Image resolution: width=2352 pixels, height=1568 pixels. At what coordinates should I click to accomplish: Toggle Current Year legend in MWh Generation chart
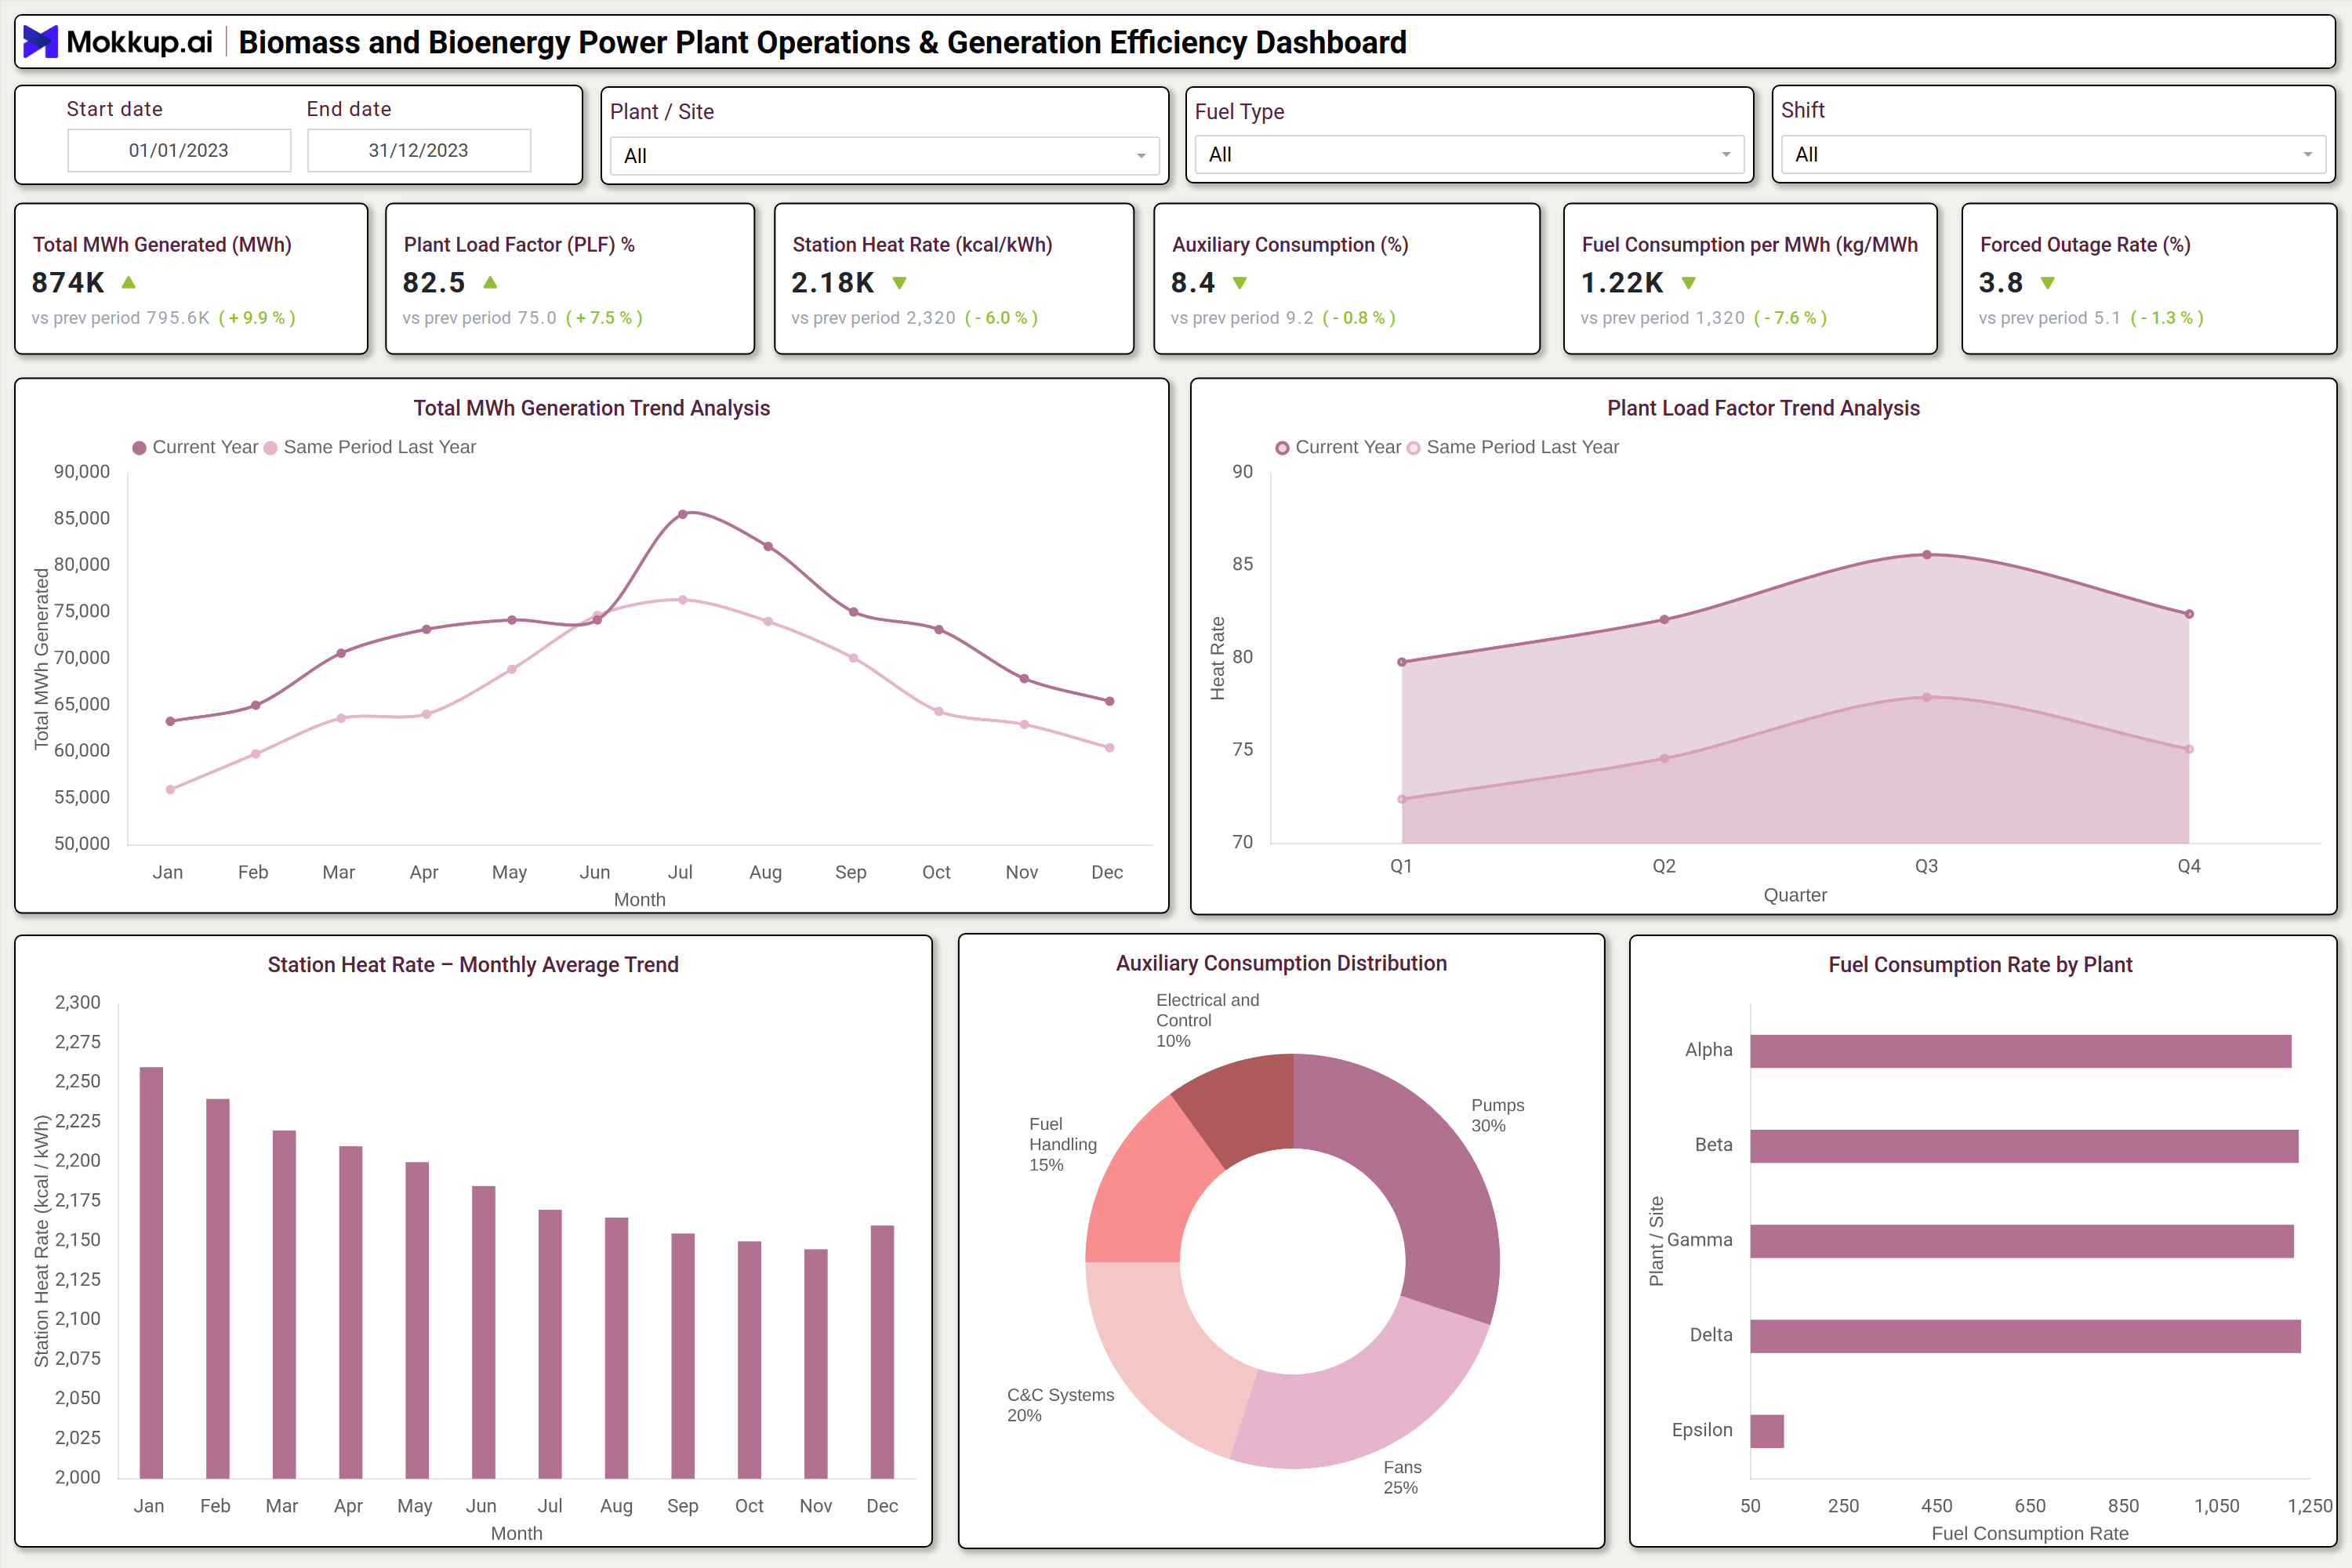tap(195, 447)
